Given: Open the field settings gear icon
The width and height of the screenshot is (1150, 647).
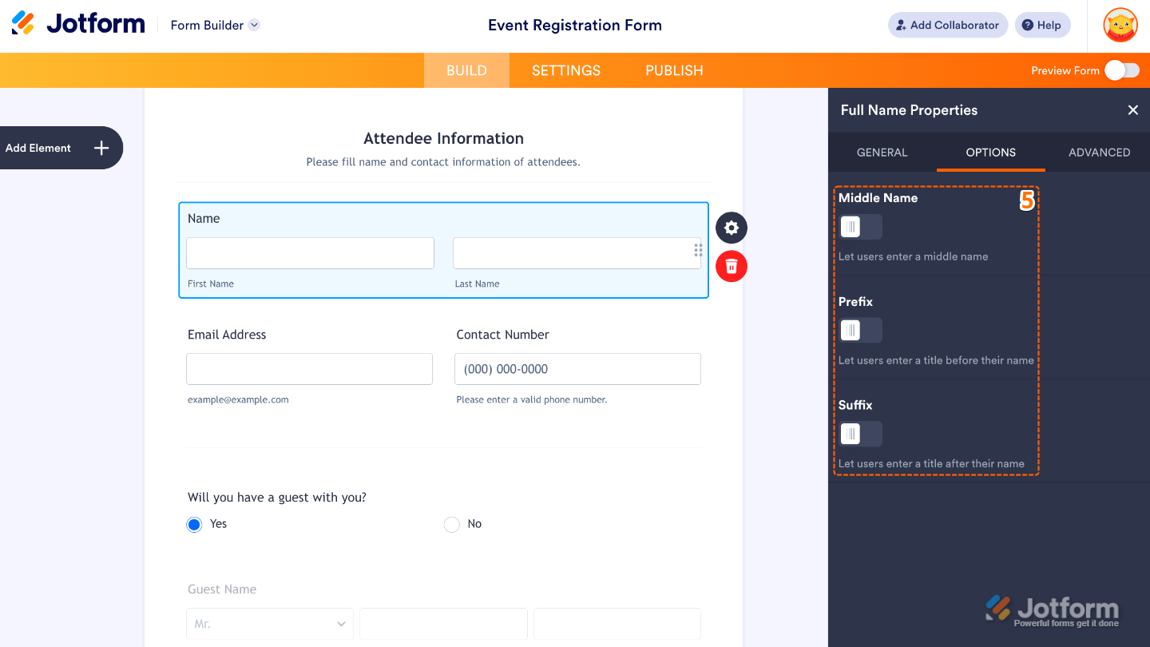Looking at the screenshot, I should (x=731, y=228).
